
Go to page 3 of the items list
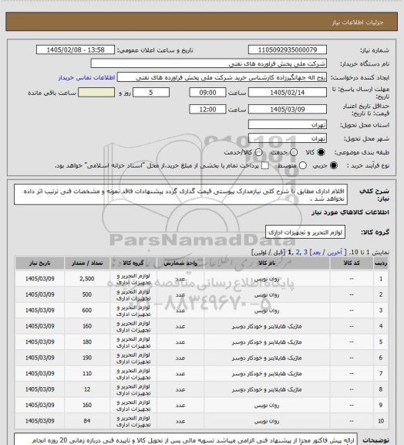(x=305, y=253)
